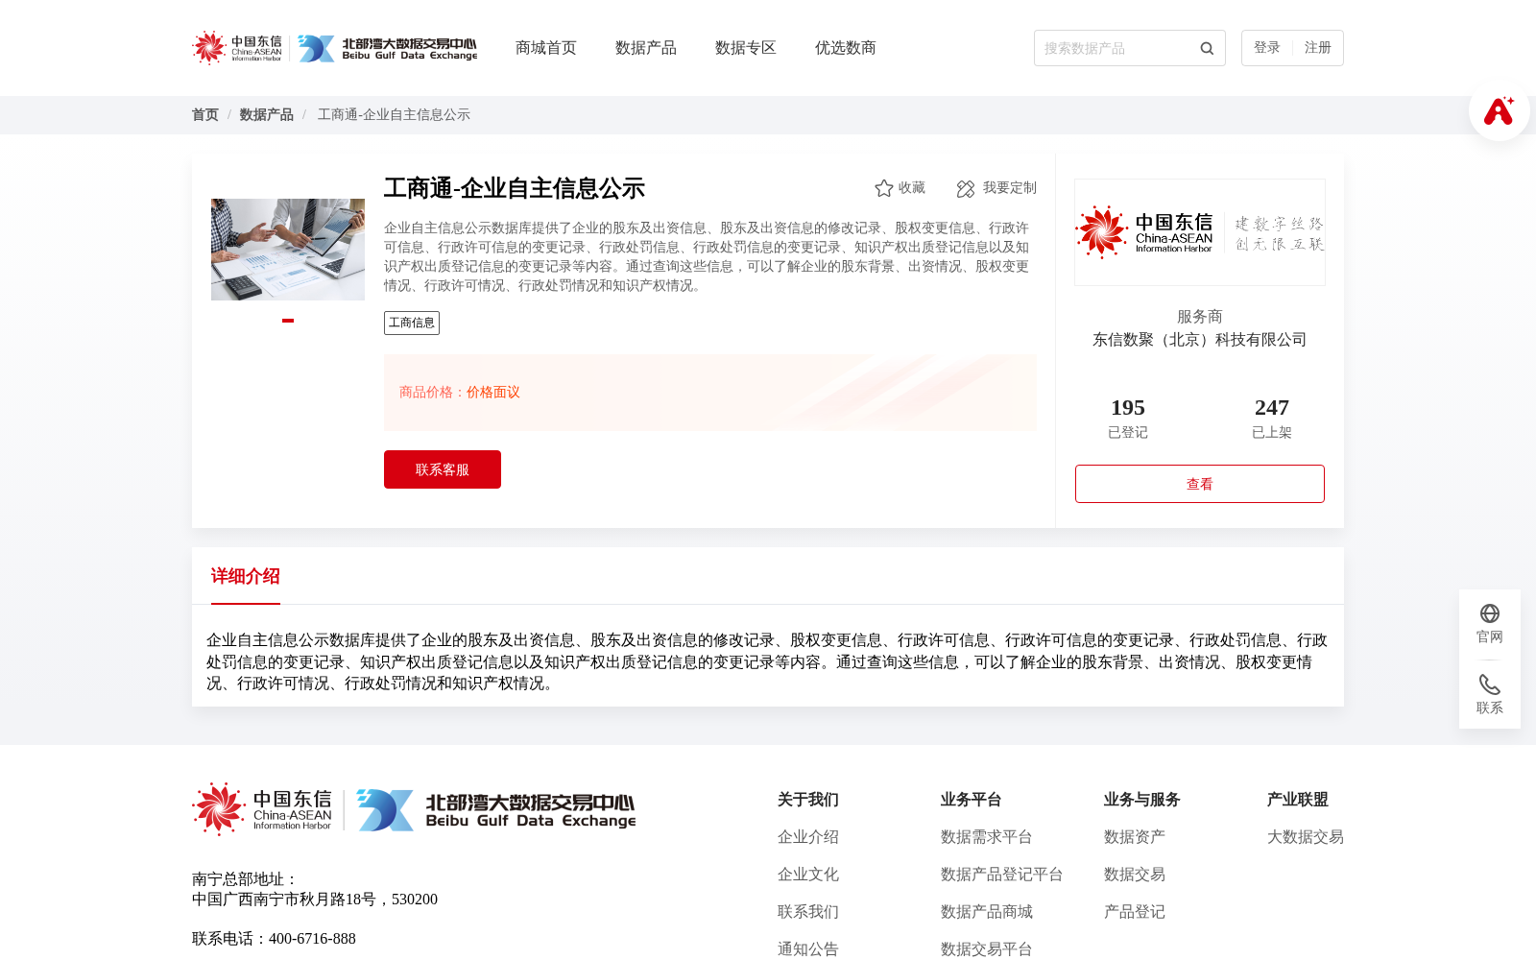Click the customize request icon

coord(966,188)
